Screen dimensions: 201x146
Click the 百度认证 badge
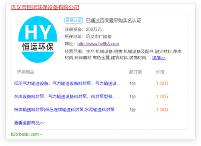pyautogui.click(x=74, y=20)
